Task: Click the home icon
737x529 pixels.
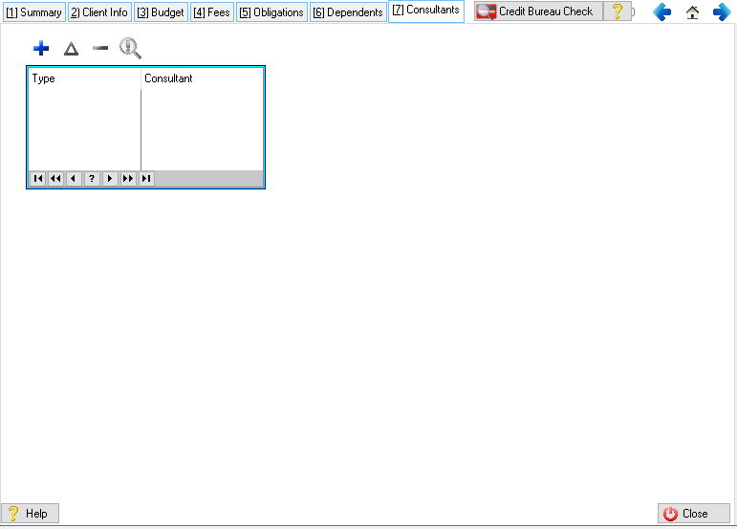Action: pyautogui.click(x=692, y=12)
